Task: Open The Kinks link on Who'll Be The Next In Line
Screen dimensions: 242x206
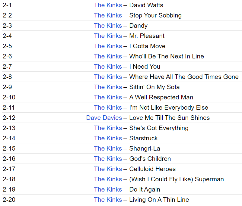Action: [108, 56]
